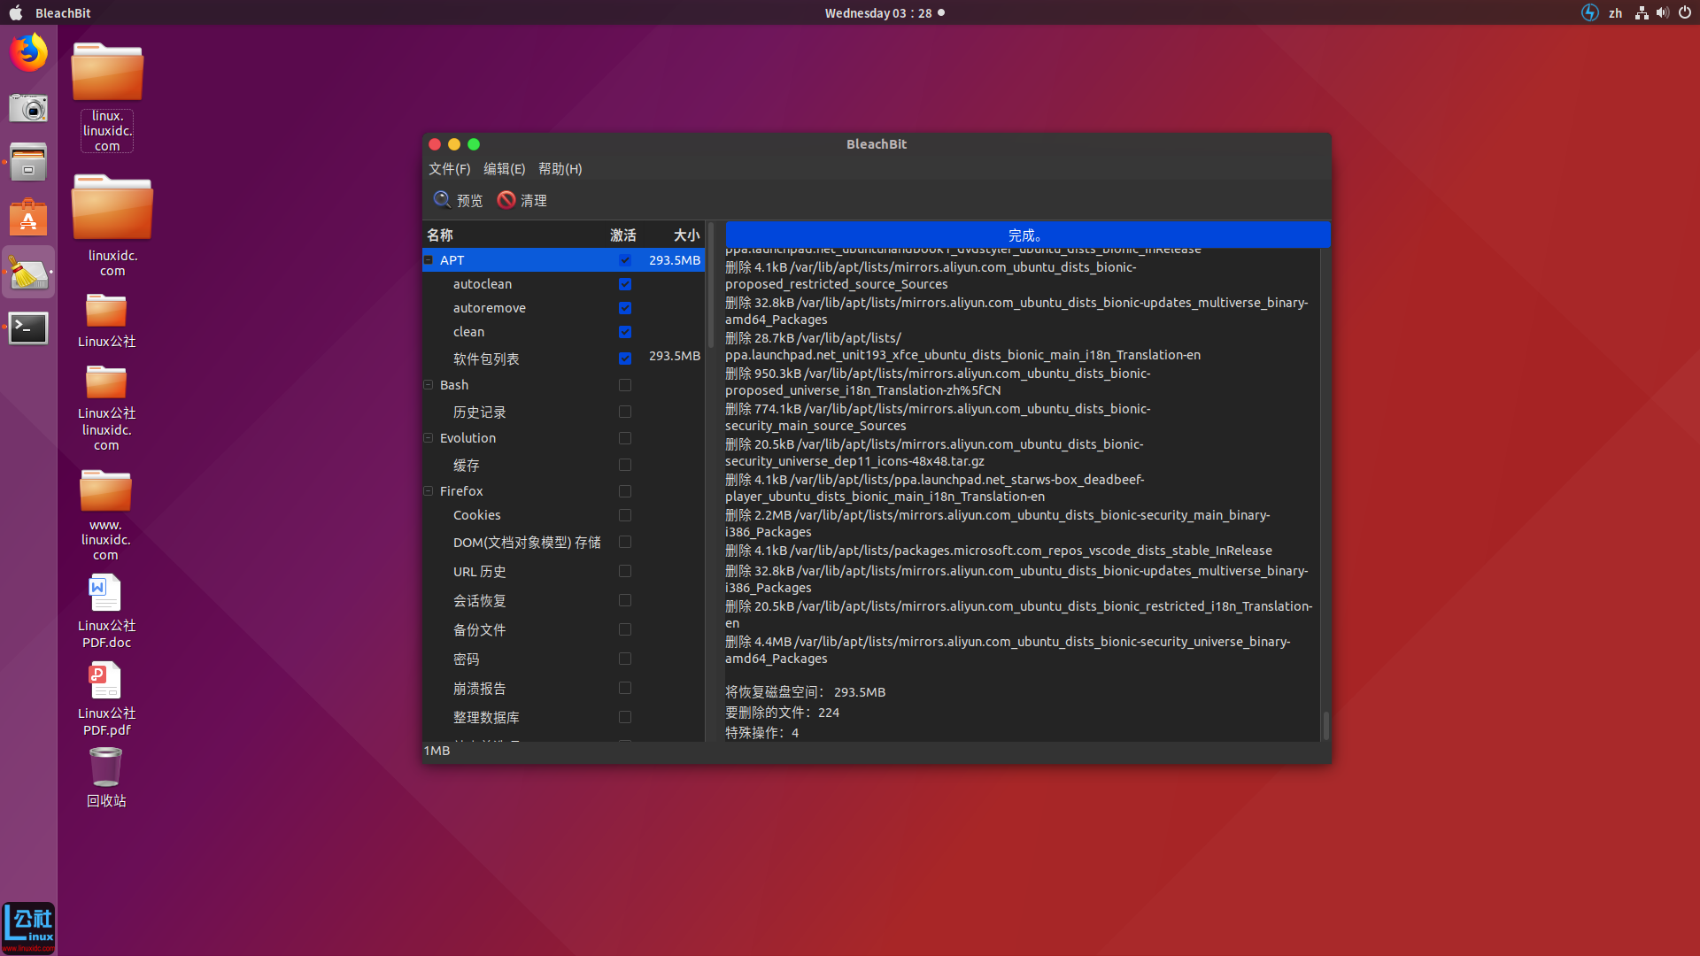Click the Apple logo in top bar
This screenshot has height=956, width=1700.
pyautogui.click(x=16, y=12)
